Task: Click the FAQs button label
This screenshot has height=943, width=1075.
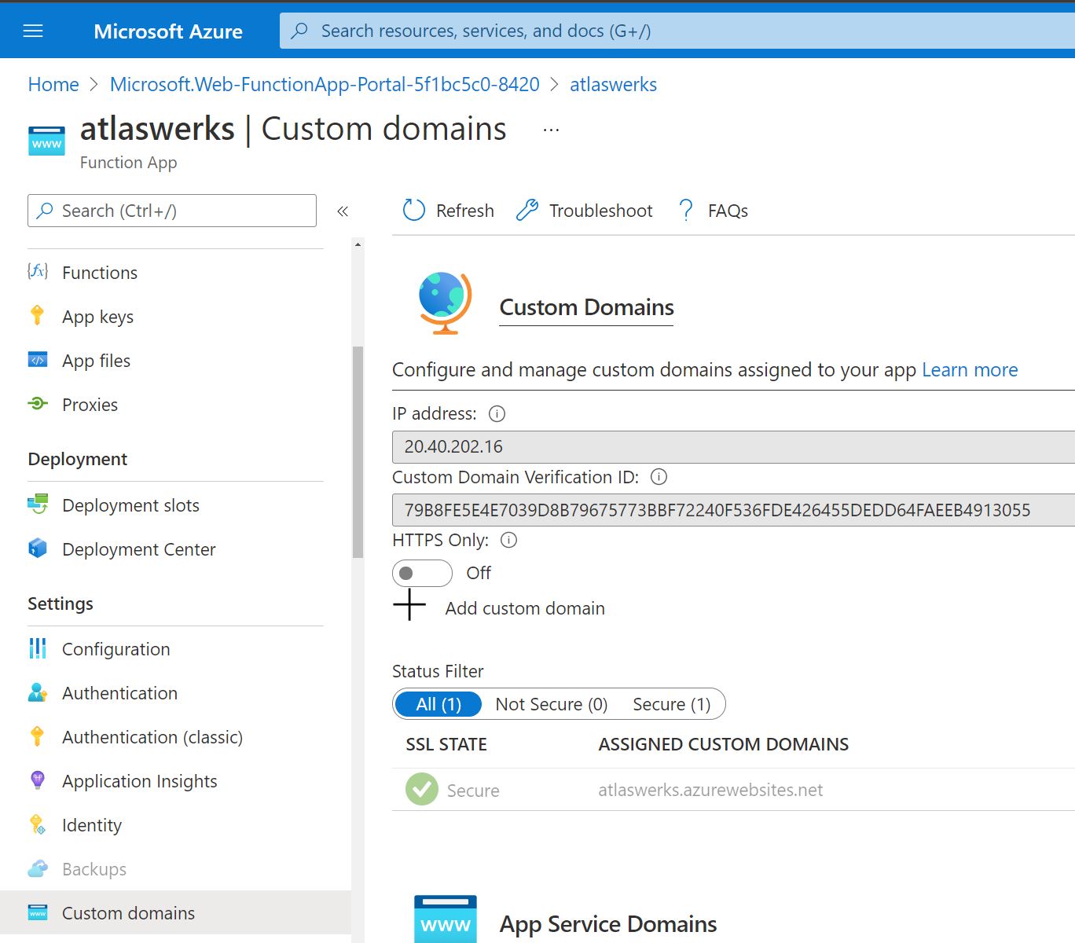Action: (x=728, y=211)
